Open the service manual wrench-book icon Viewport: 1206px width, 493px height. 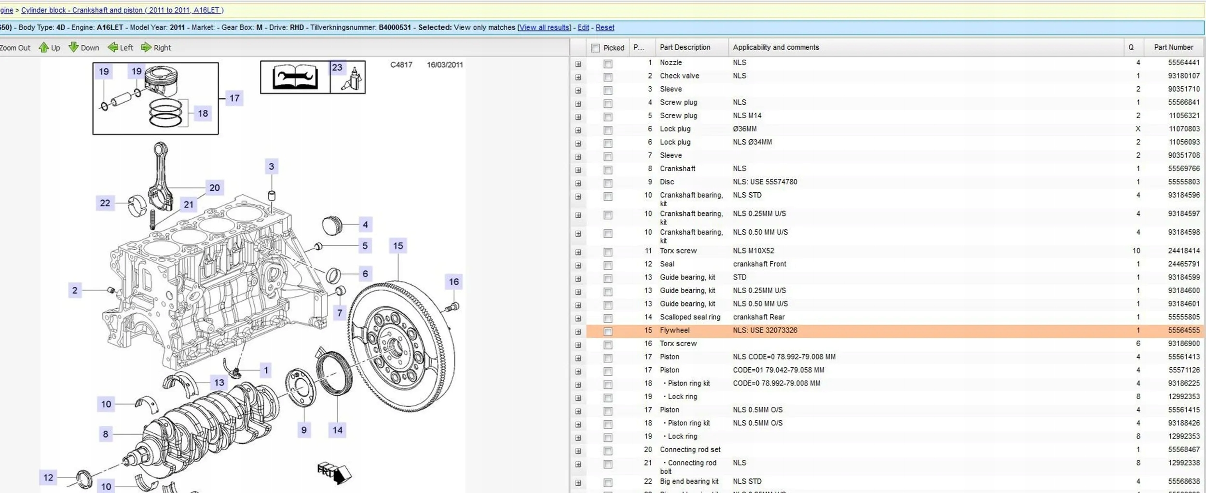coord(295,77)
